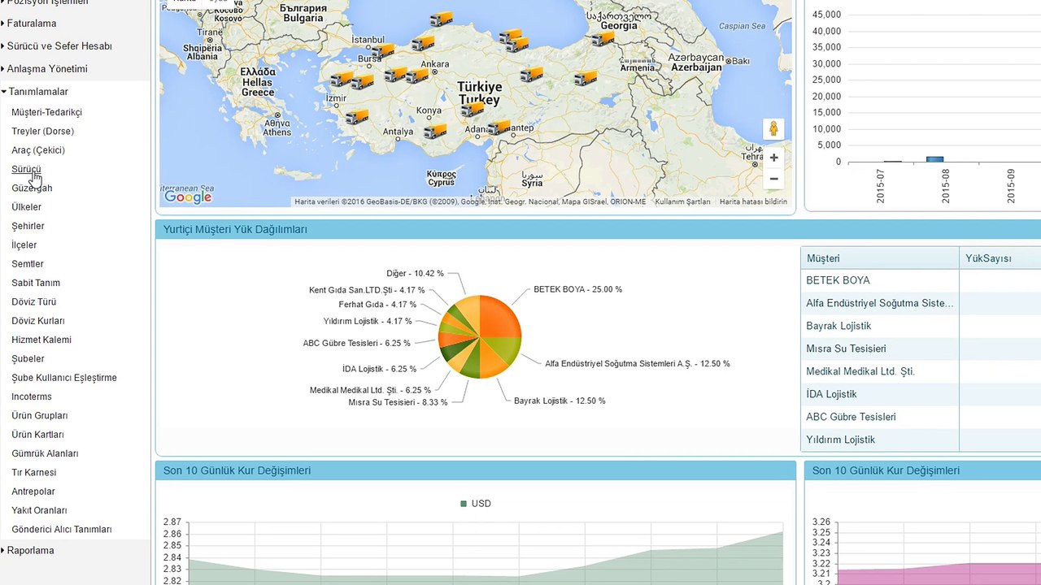This screenshot has width=1041, height=585.
Task: Sort the table by the YükSayısı column header
Action: pos(1000,258)
